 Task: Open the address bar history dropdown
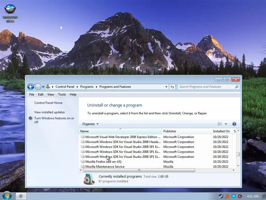click(166, 87)
